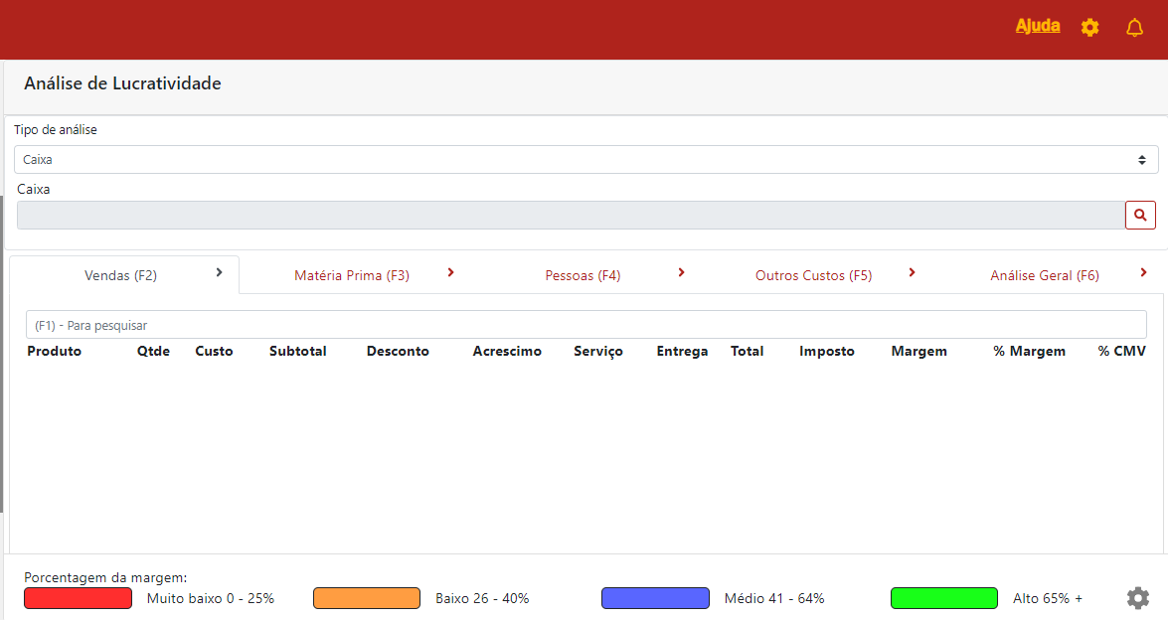Switch to the Matéria Prima (F3) tab
1168x620 pixels.
pos(352,275)
